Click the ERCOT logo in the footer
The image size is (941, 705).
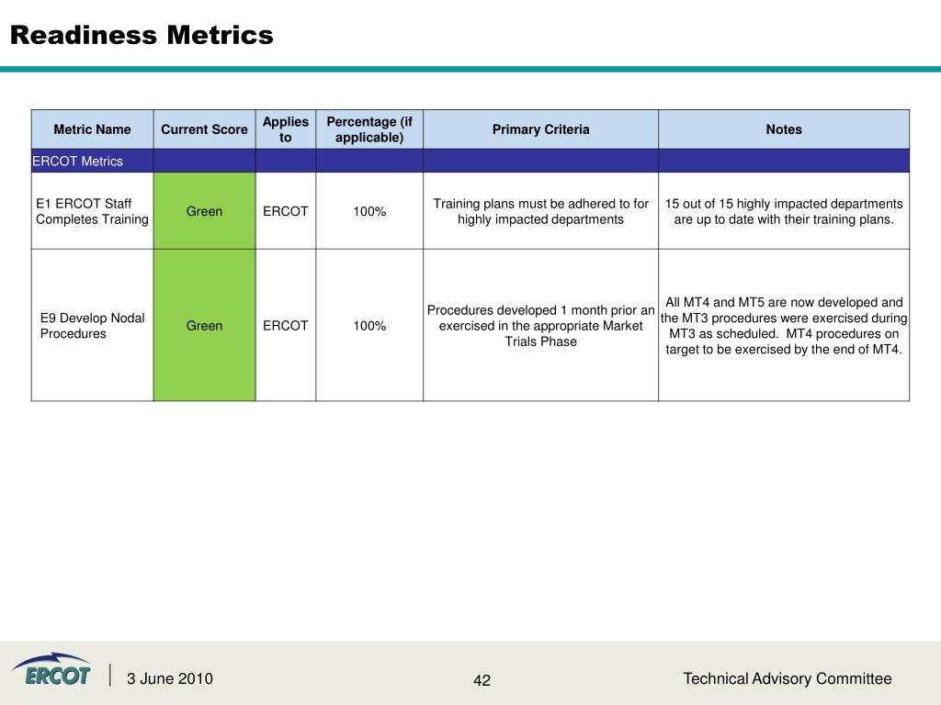coord(51,669)
